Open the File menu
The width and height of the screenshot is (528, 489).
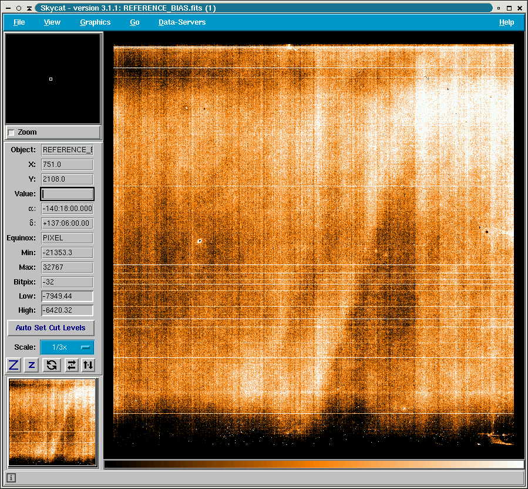[19, 22]
